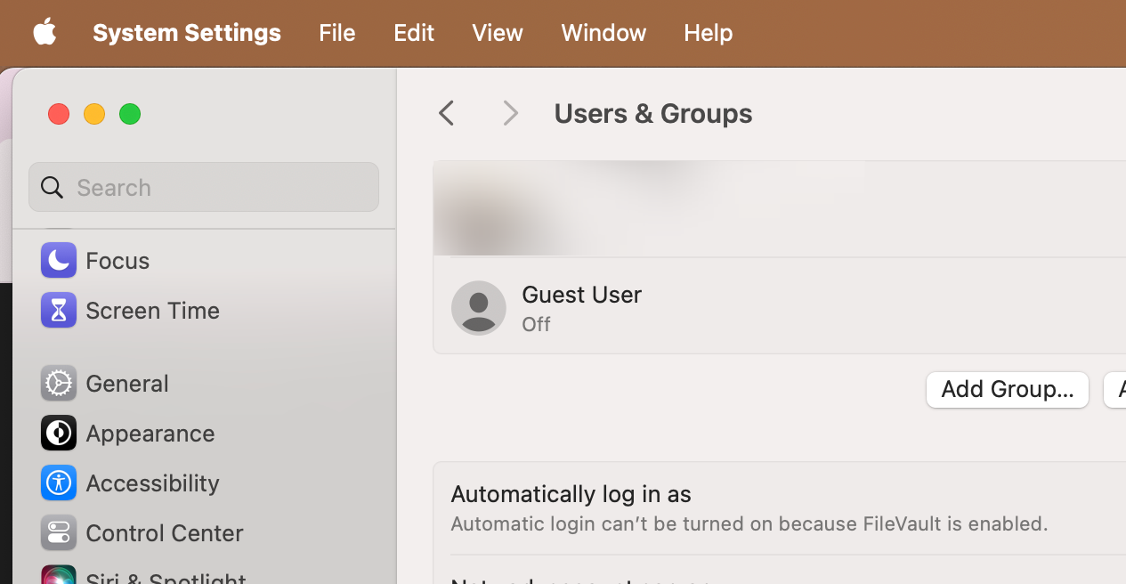Open the File menu
The image size is (1126, 584).
point(337,33)
